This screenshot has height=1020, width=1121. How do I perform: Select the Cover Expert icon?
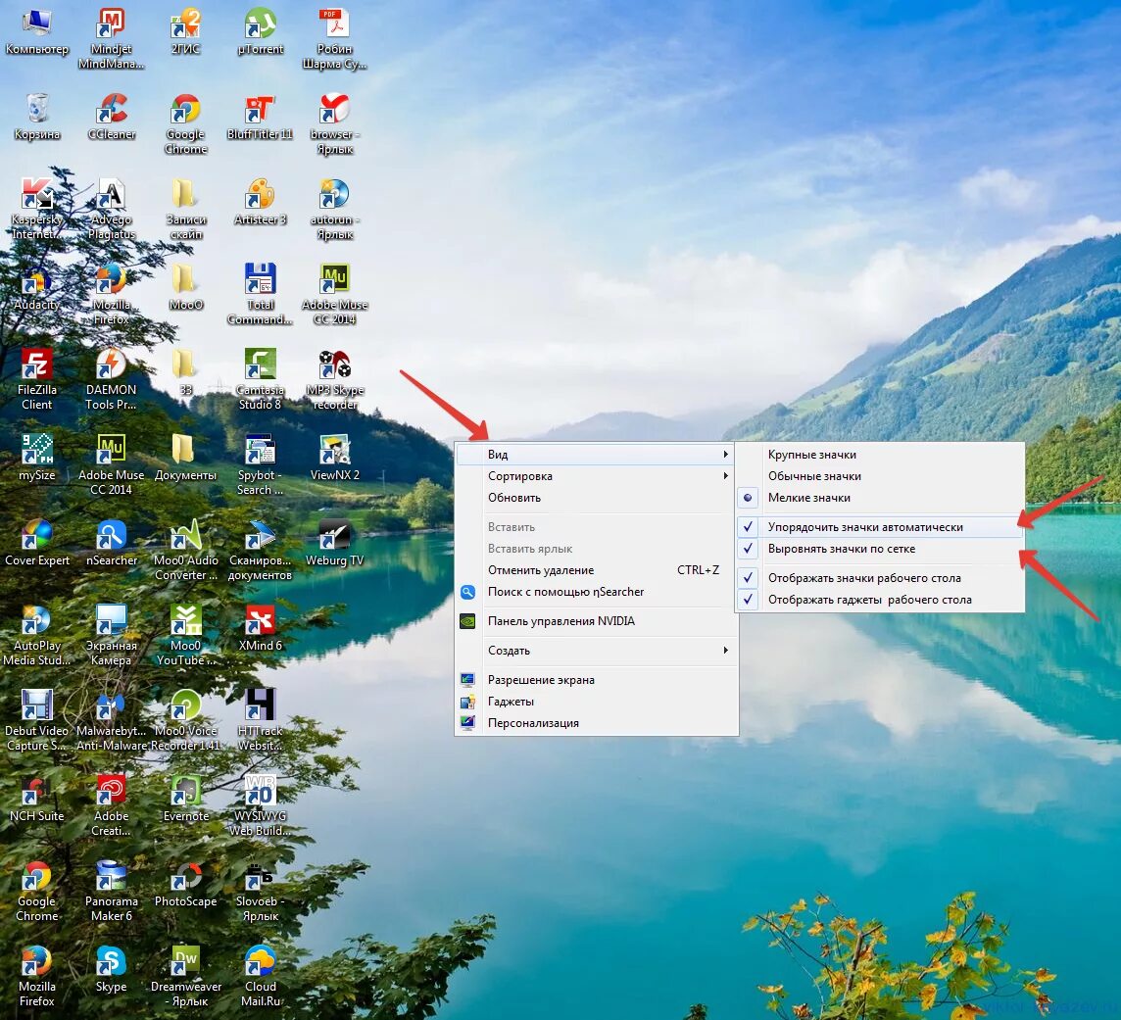pos(36,543)
